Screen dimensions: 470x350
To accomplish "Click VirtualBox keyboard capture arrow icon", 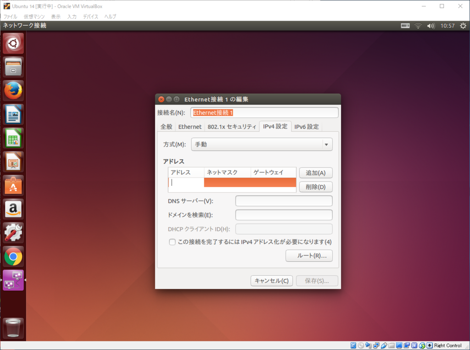I will pyautogui.click(x=430, y=345).
